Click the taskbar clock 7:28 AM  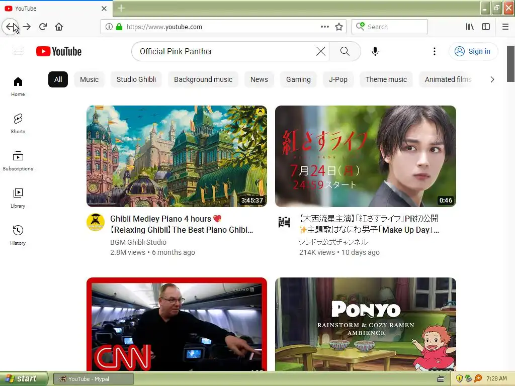[x=496, y=378]
